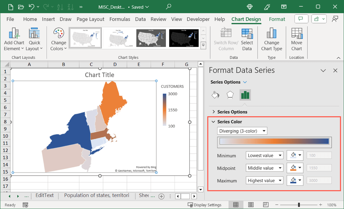The image size is (344, 209).
Task: Open the Formulas ribbon tab
Action: pyautogui.click(x=120, y=19)
